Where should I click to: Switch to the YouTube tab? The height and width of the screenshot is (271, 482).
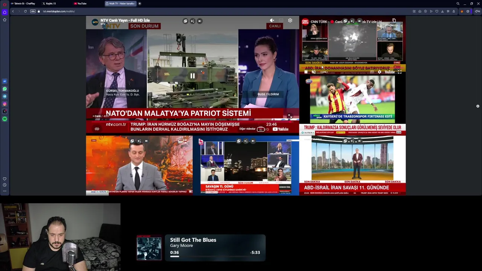coord(80,3)
